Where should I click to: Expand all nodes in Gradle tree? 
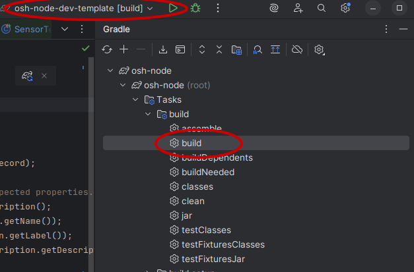pos(202,49)
